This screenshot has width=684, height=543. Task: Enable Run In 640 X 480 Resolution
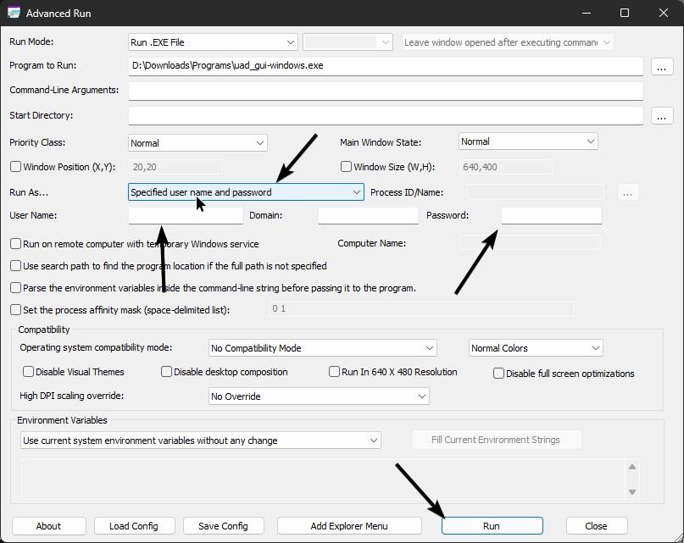coord(334,372)
